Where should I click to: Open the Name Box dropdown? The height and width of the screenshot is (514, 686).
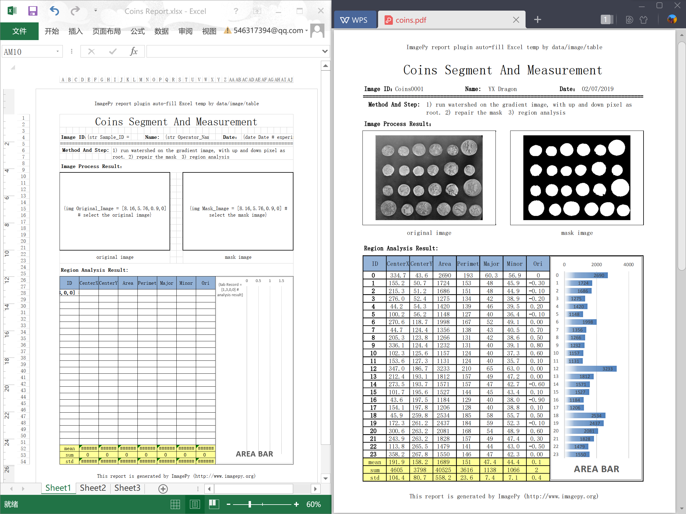[58, 52]
